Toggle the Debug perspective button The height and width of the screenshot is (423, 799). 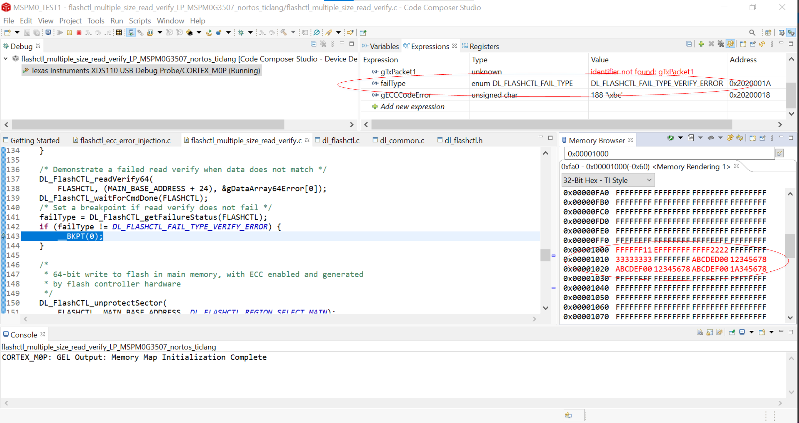(791, 33)
